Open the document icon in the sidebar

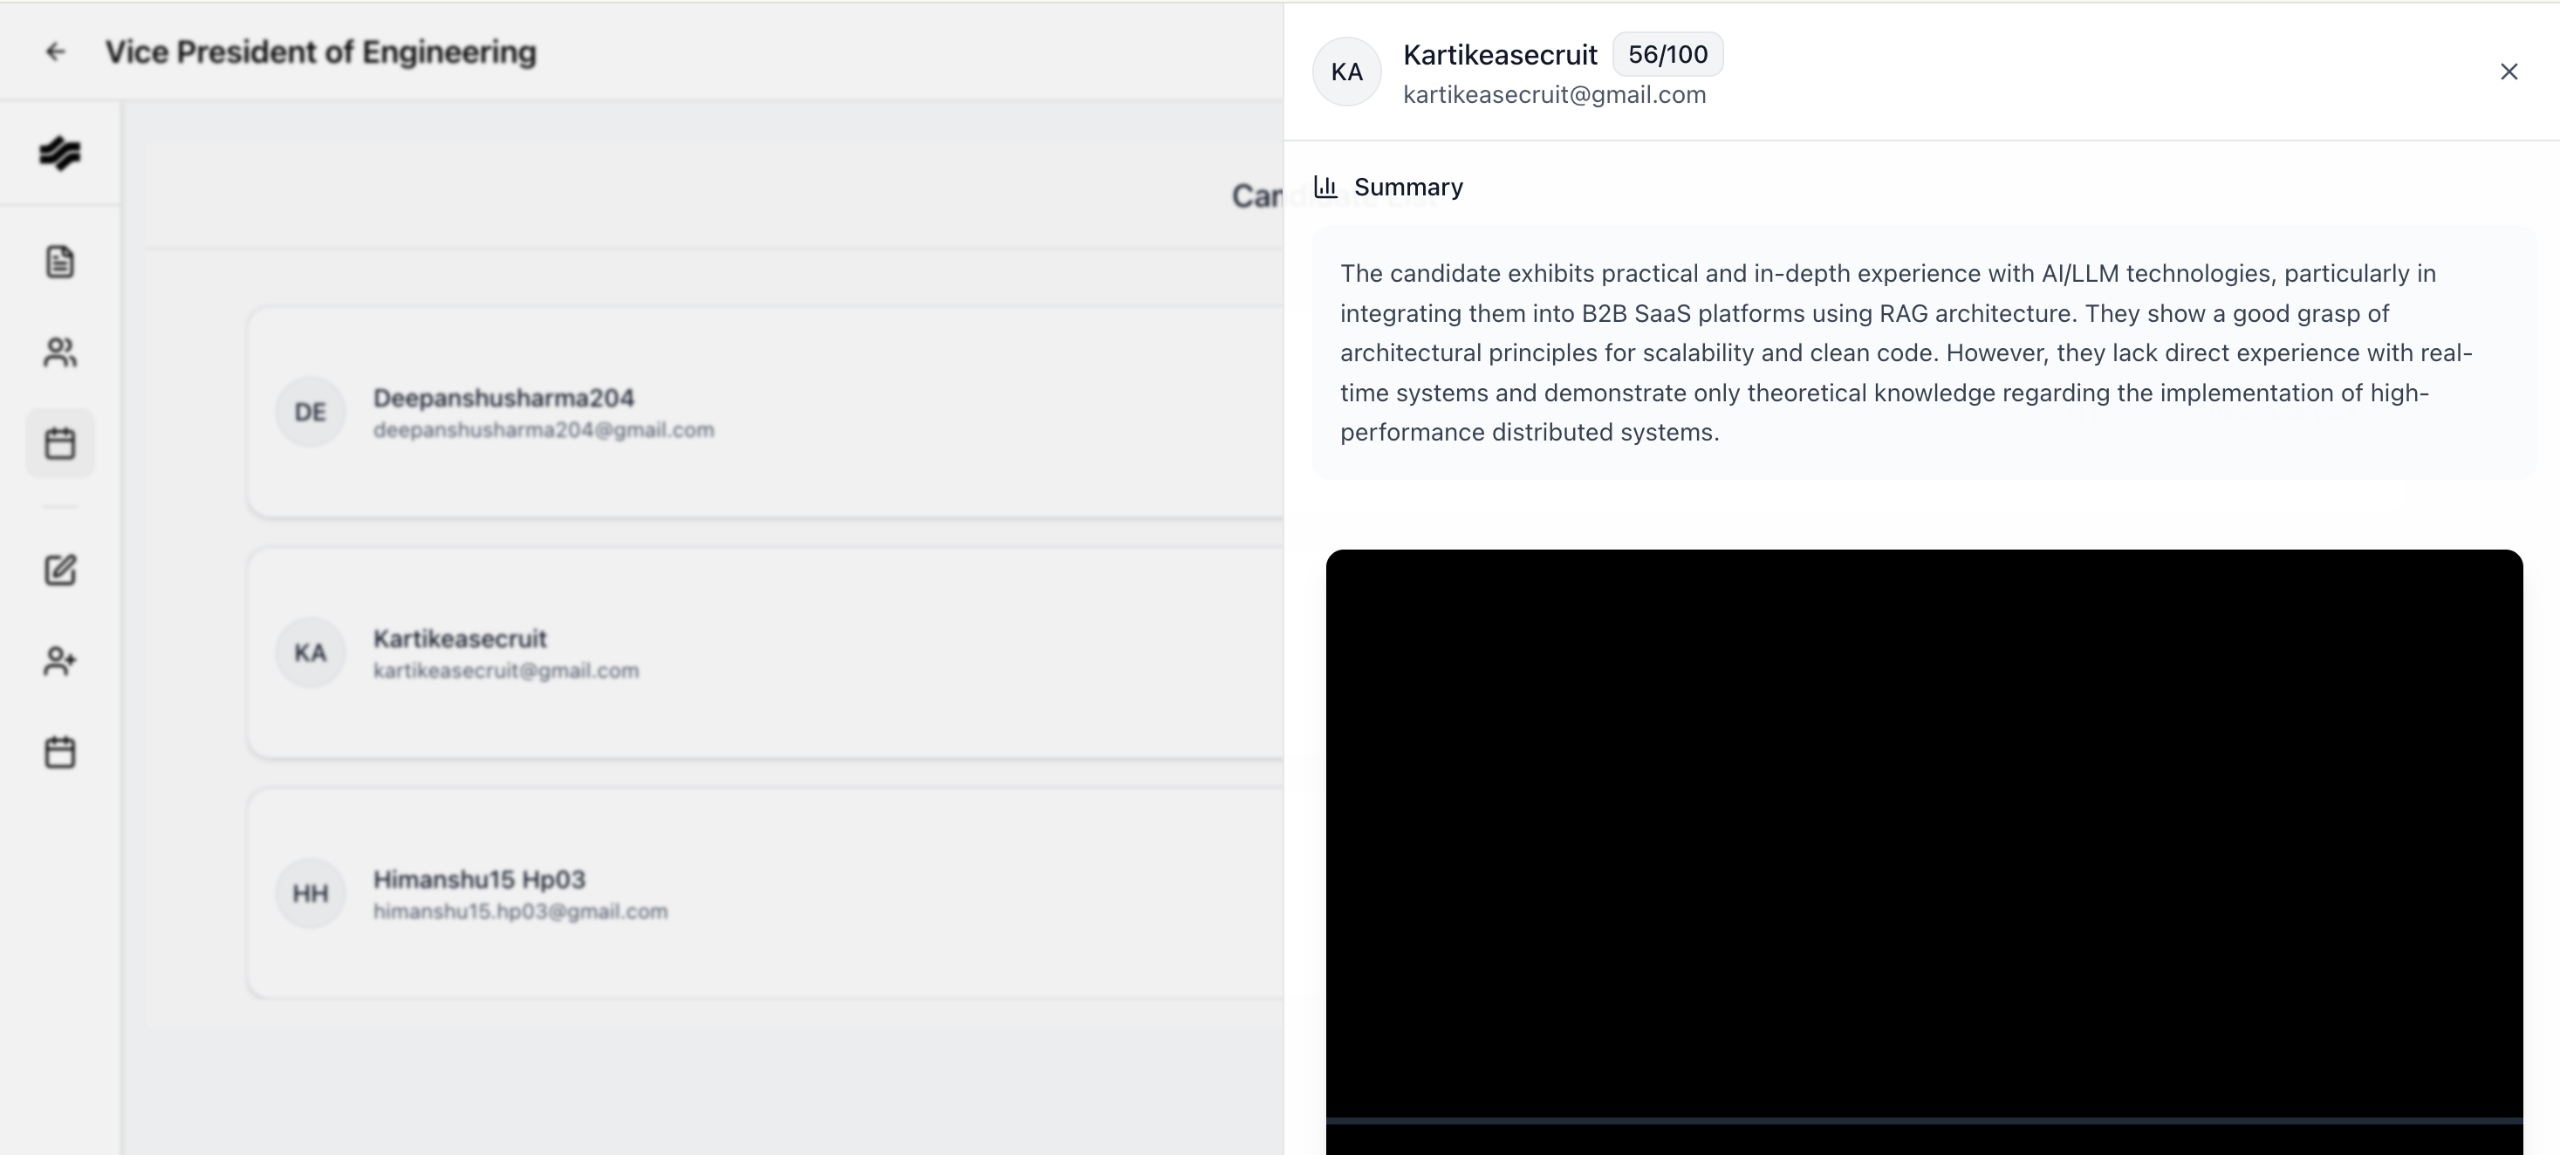click(x=59, y=262)
